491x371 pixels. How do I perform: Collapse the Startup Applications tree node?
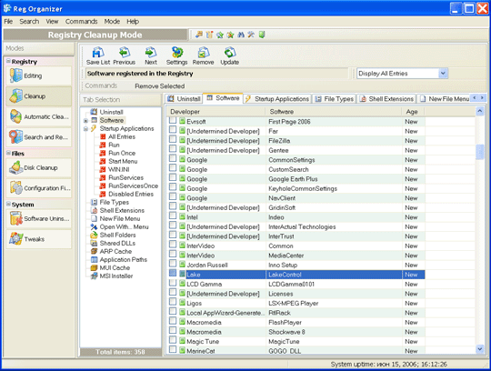(x=85, y=129)
